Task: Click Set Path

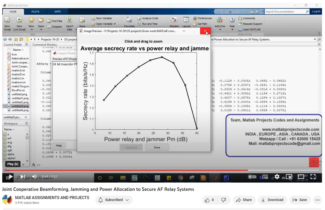Action: pyautogui.click(x=200, y=24)
